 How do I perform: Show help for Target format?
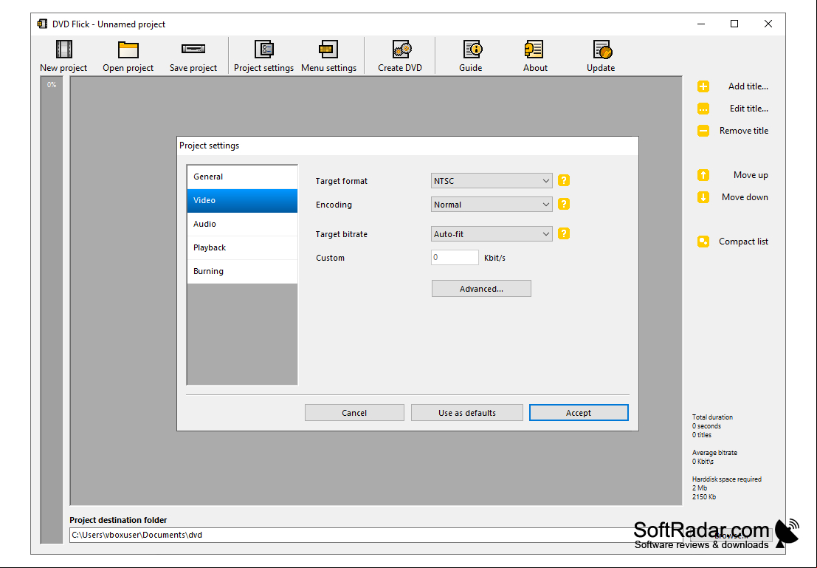[564, 180]
